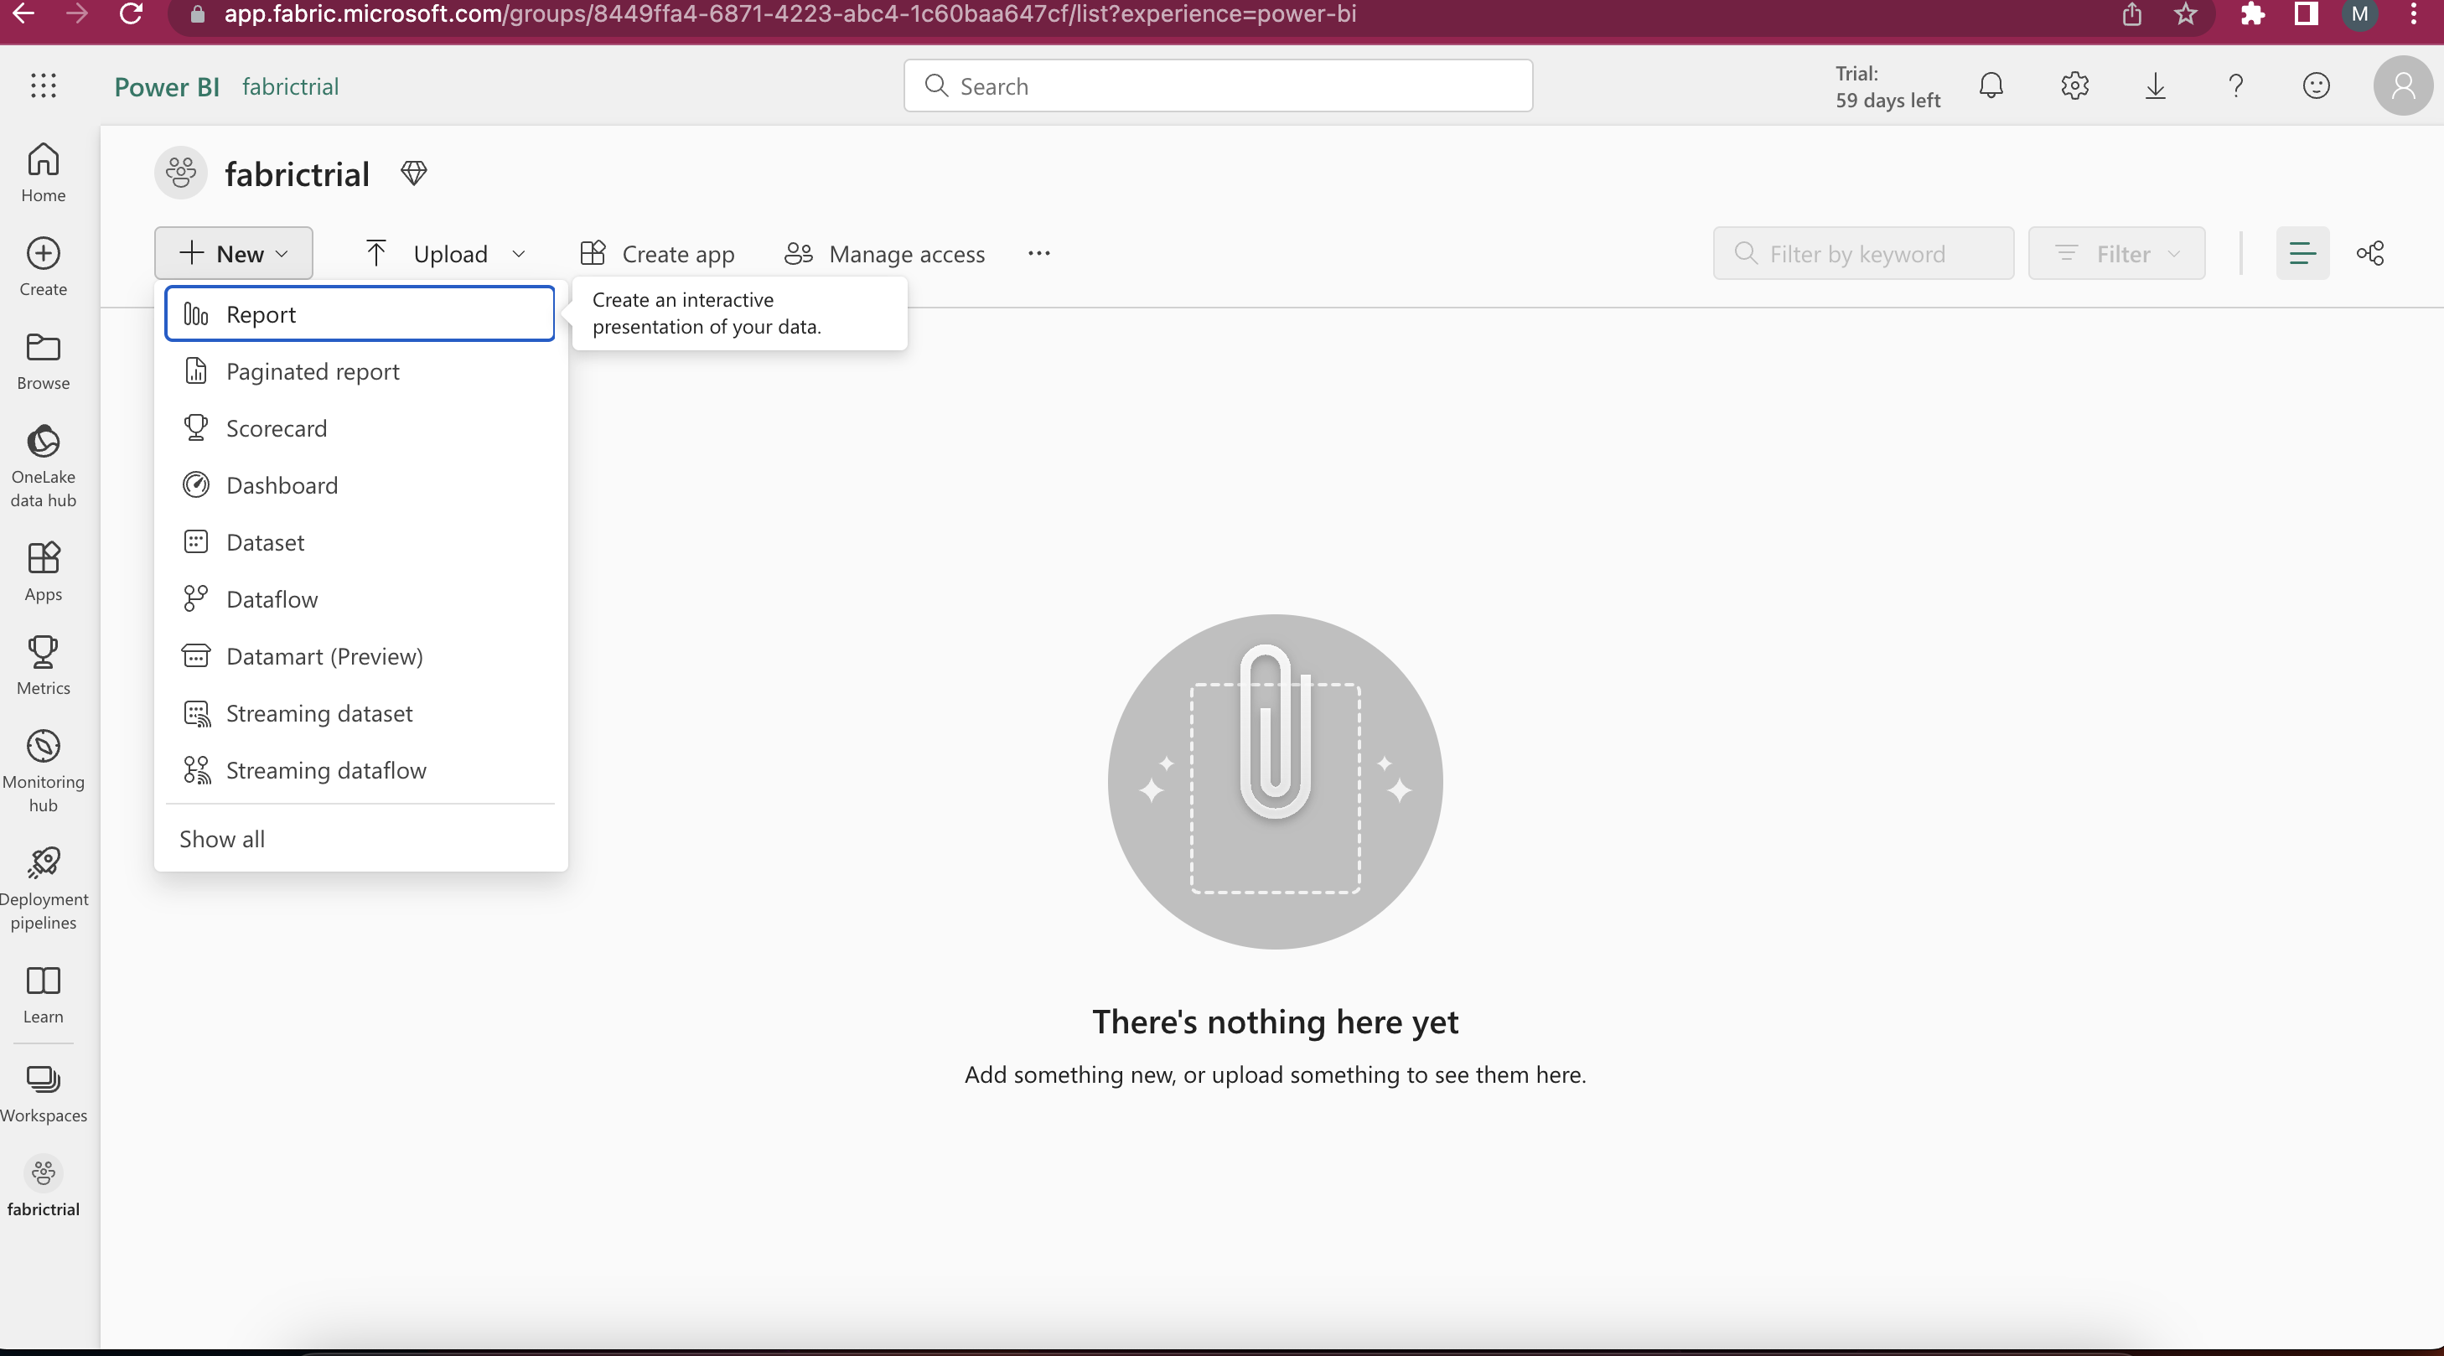Select Streaming dataflow item
2444x1356 pixels.
pos(360,769)
